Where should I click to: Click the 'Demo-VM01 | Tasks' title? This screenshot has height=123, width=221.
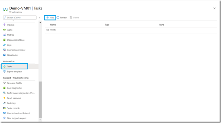coord(26,8)
